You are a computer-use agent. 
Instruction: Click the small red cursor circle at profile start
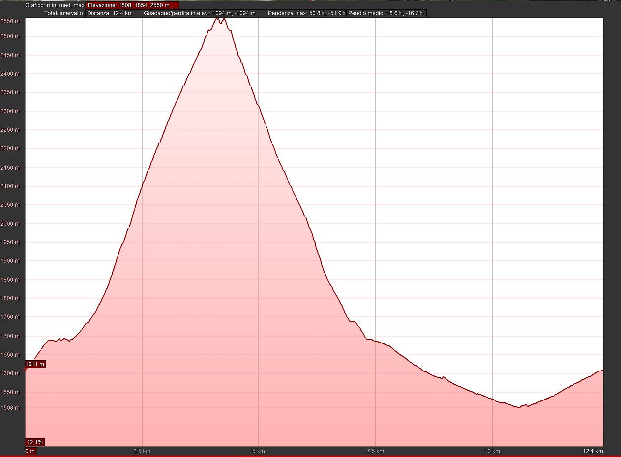25,370
